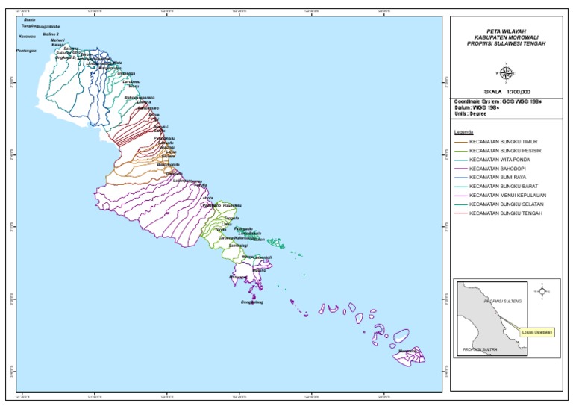Click the 'PETA WILAYAH' title line
Image resolution: width=573 pixels, height=406 pixels.
506,31
